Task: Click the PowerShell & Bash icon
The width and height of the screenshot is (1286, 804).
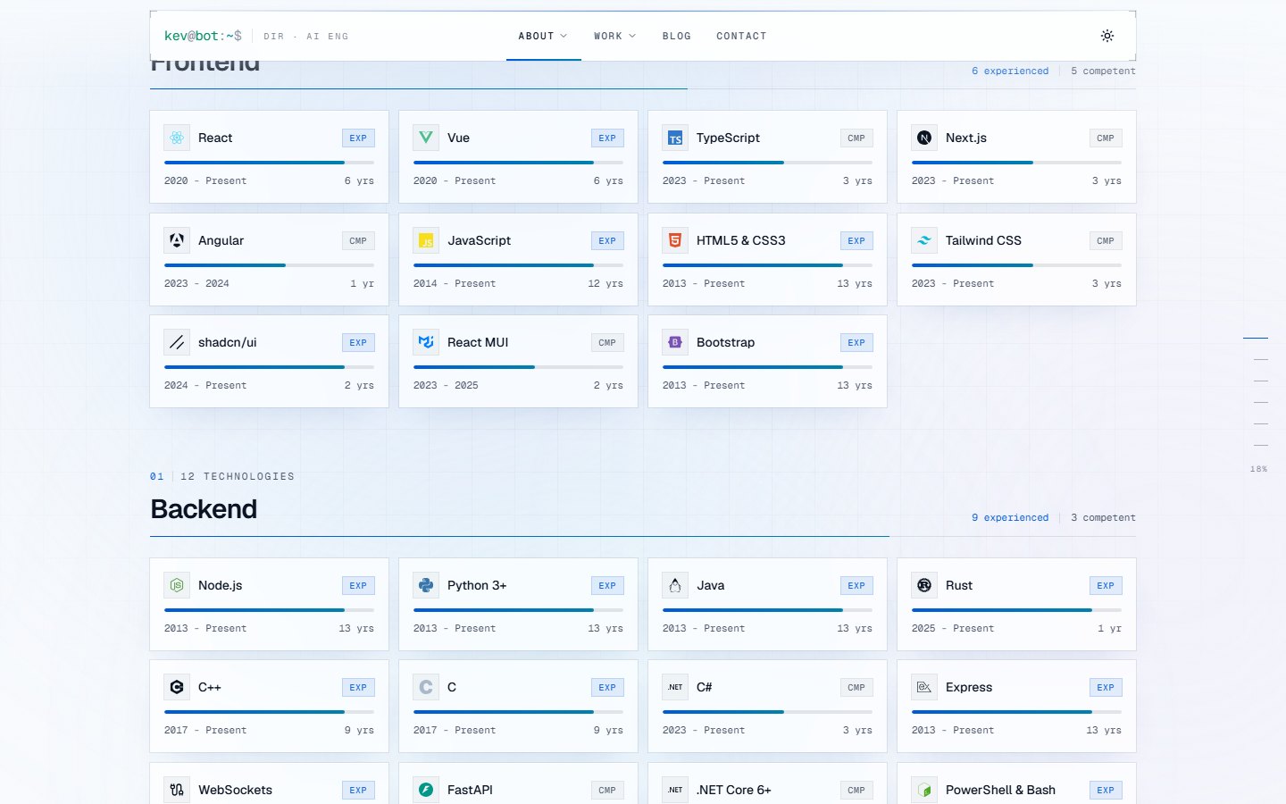Action: pos(924,790)
